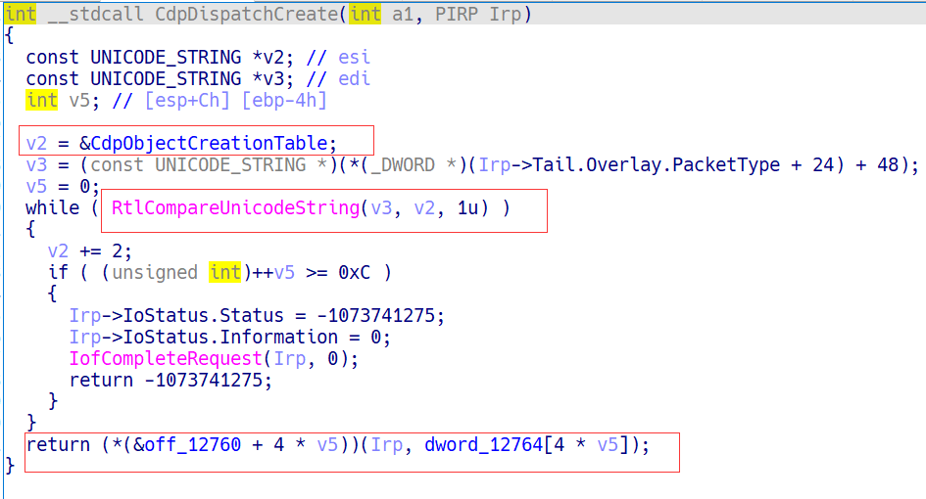Jump to dword_12764 array reference
The height and width of the screenshot is (499, 926).
click(x=484, y=444)
